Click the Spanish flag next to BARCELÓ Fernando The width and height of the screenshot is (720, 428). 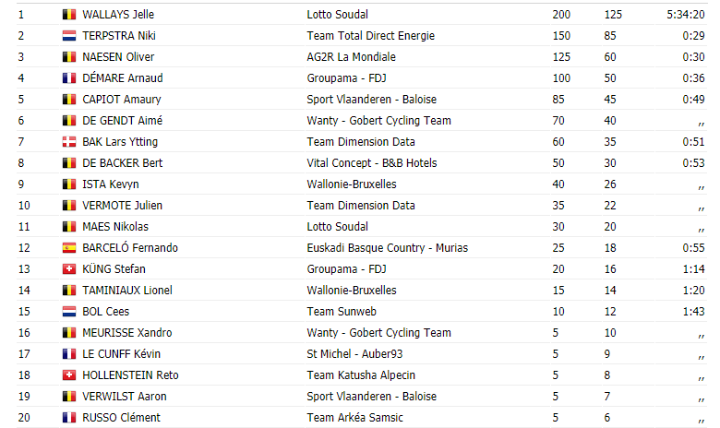pos(69,248)
